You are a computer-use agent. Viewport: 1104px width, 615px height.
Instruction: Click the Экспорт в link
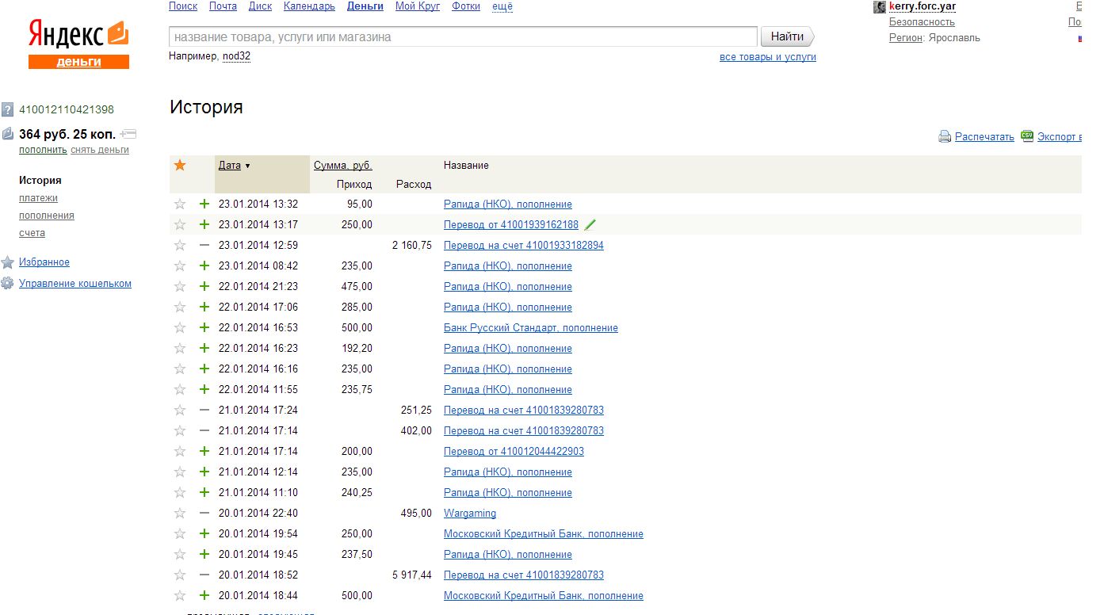click(x=1060, y=137)
